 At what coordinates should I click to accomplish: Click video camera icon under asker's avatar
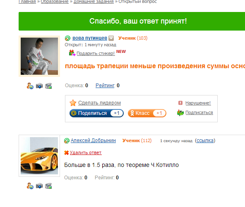48,86
